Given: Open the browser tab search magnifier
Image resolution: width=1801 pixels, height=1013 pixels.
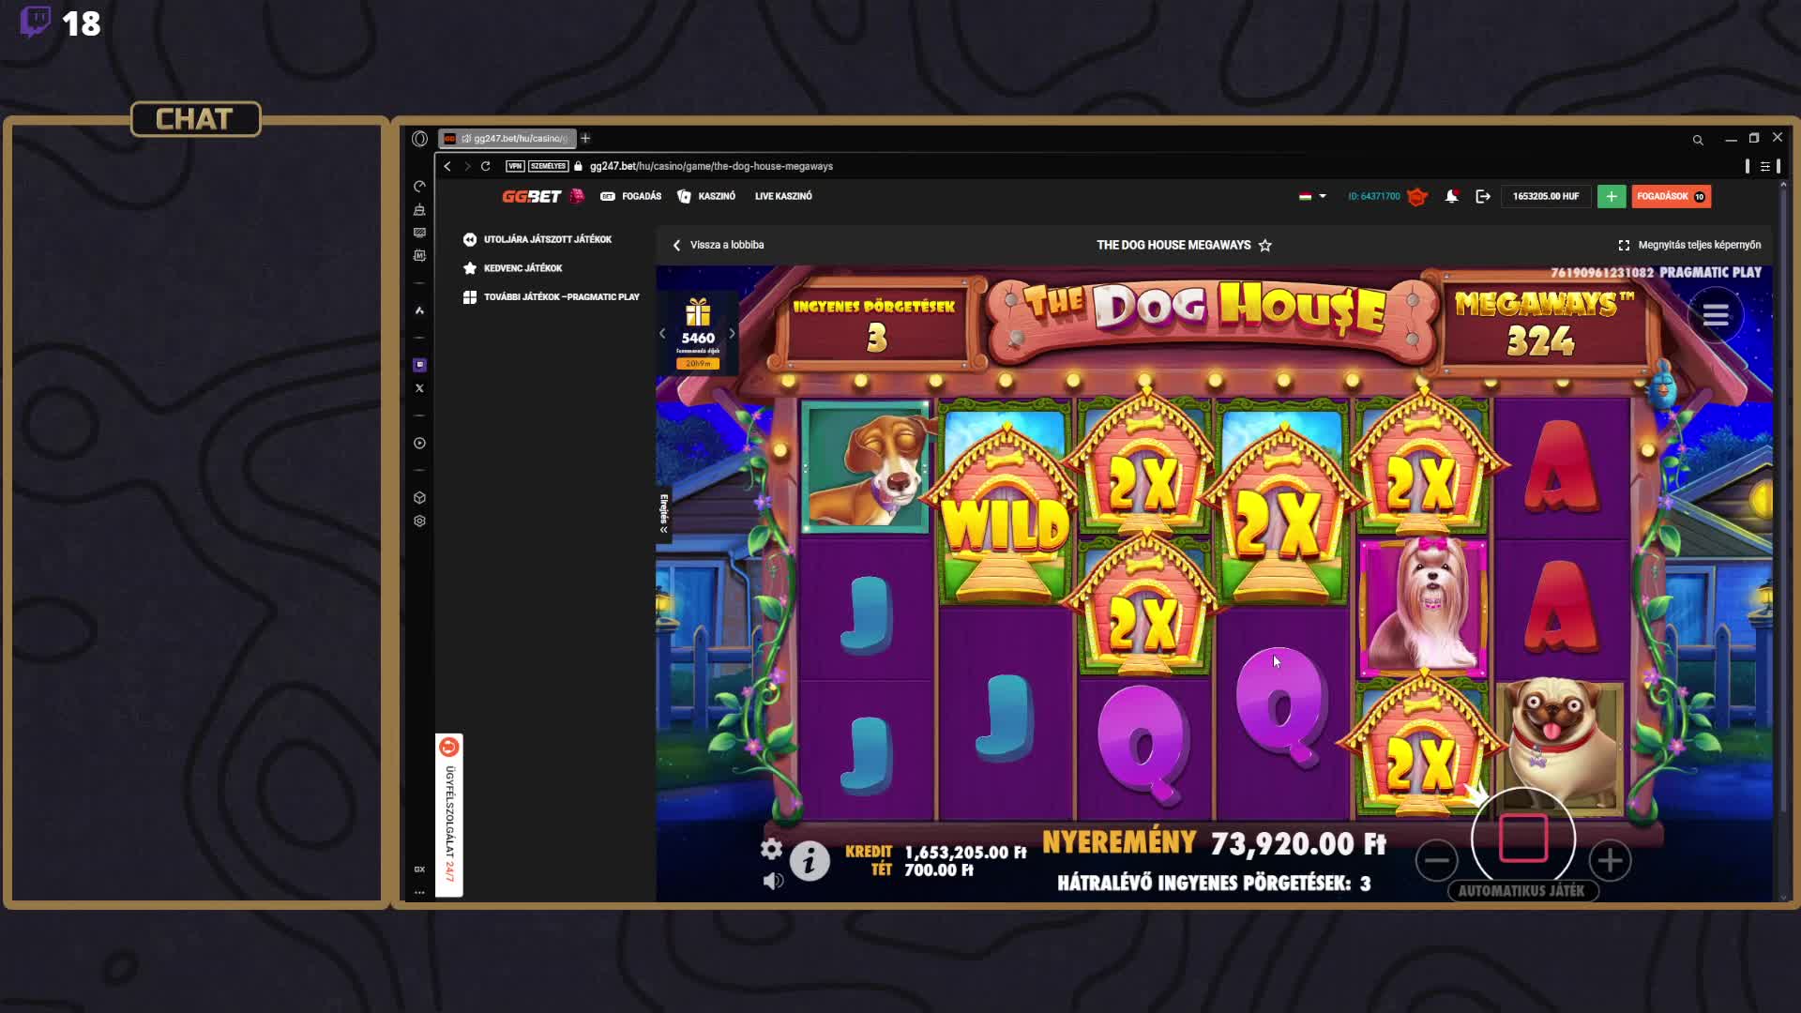Looking at the screenshot, I should 1697,140.
